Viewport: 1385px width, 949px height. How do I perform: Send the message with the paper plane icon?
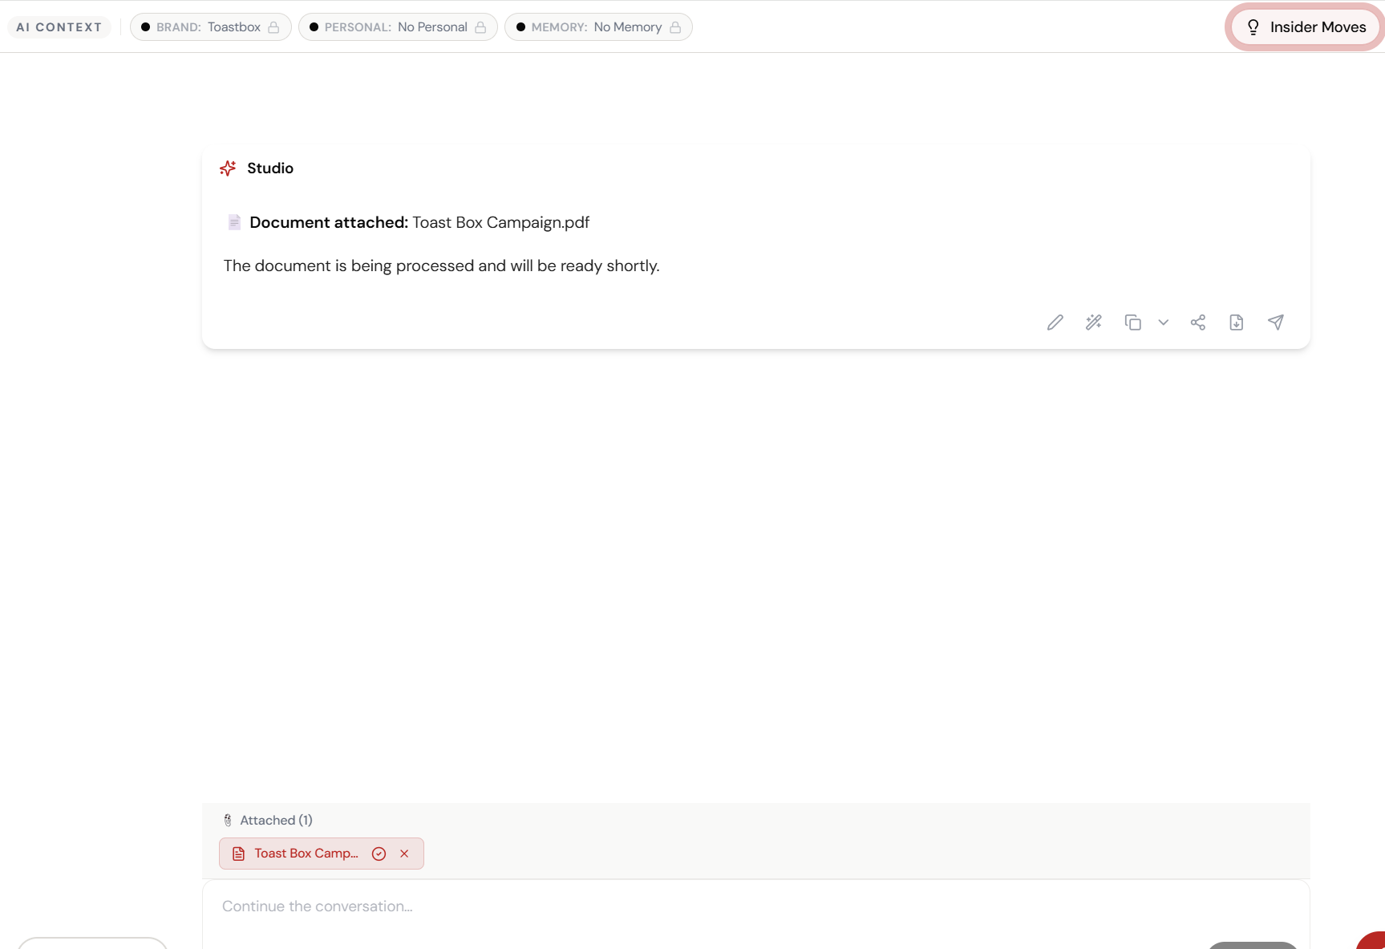pyautogui.click(x=1275, y=322)
